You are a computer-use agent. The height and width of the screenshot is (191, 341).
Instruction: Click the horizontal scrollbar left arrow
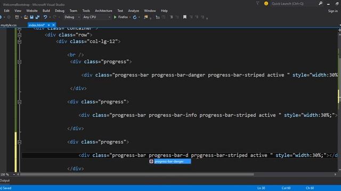pyautogui.click(x=18, y=175)
